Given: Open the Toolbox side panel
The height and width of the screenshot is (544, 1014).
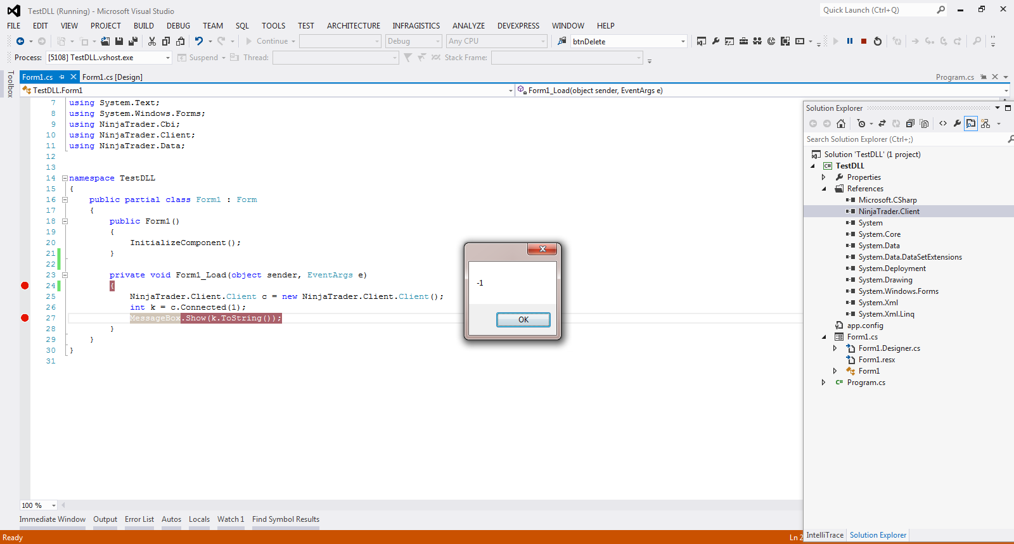Looking at the screenshot, I should [x=10, y=84].
